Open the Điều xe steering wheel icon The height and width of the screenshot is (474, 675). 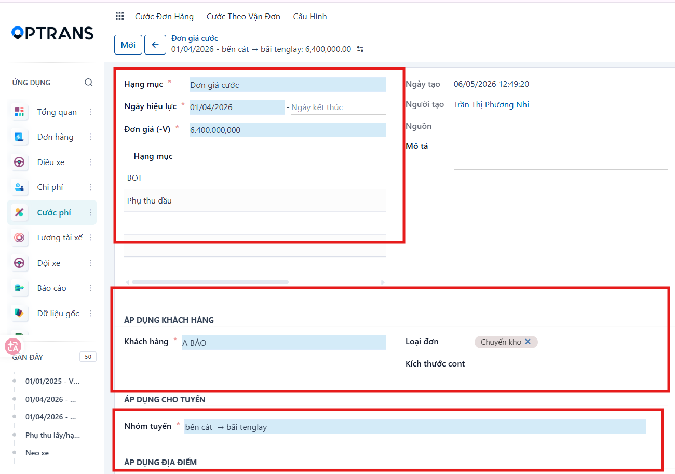[x=20, y=162]
